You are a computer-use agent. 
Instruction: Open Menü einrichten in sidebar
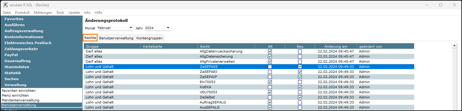[x=15, y=95]
